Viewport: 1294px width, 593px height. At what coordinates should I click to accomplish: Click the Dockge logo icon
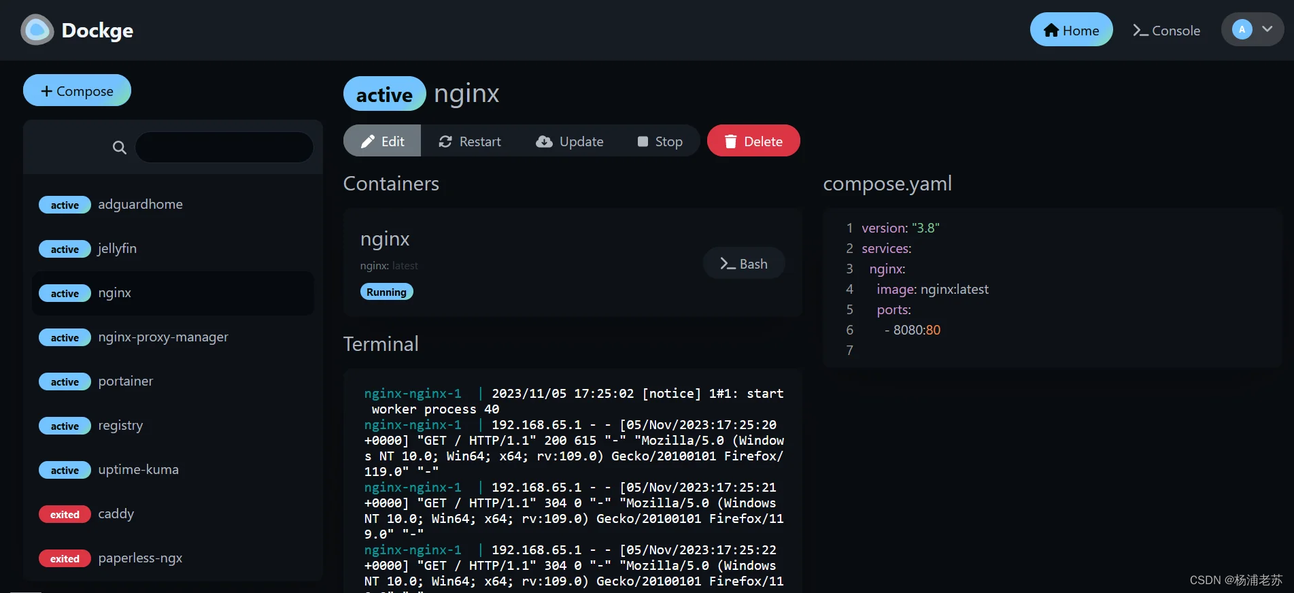[x=37, y=30]
